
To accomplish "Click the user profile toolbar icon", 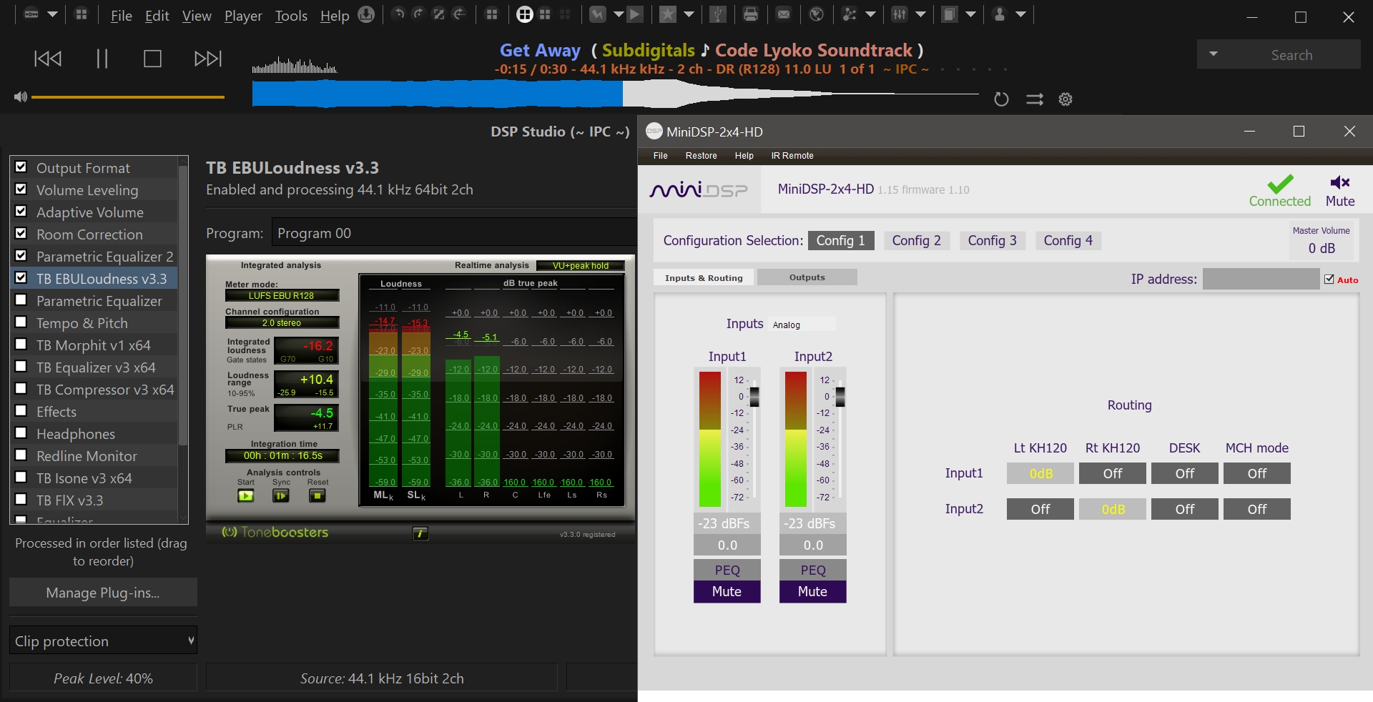I will coord(1000,14).
